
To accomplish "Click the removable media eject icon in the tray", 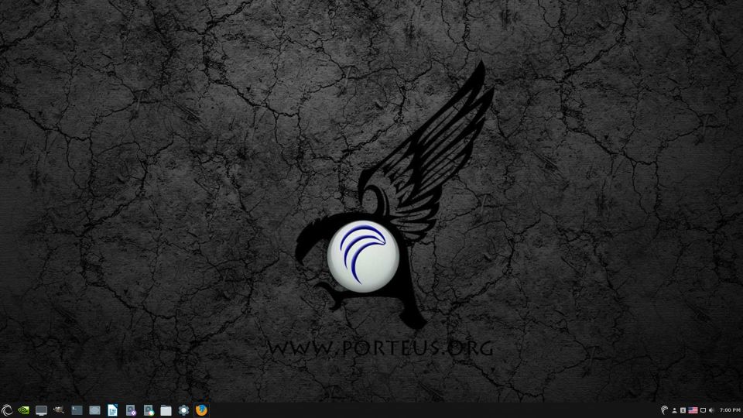I will coord(683,410).
